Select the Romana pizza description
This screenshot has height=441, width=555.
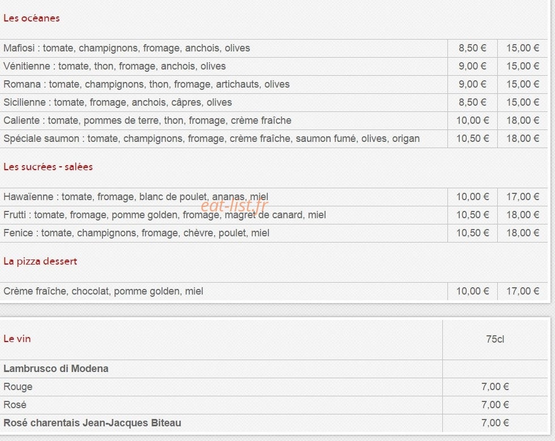coord(147,84)
